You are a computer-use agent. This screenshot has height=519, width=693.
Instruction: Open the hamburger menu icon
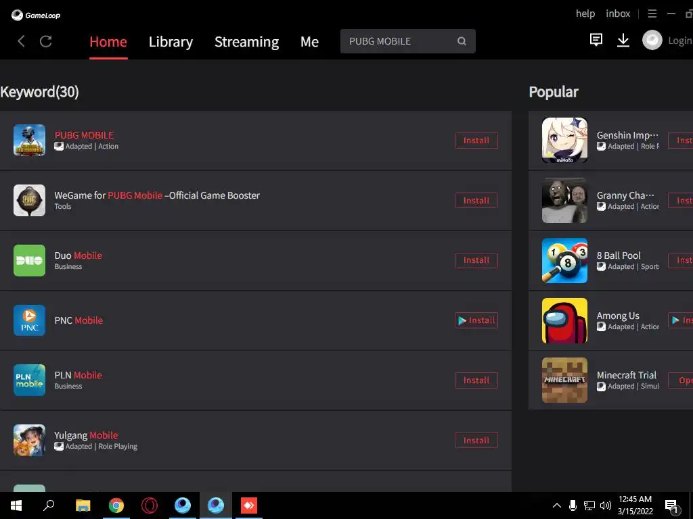coord(652,14)
